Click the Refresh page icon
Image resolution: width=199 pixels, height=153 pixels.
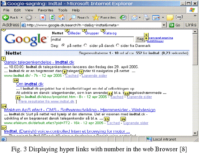pyautogui.click(x=53, y=17)
